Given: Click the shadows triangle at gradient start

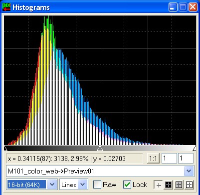Looking at the screenshot, I should (5, 148).
